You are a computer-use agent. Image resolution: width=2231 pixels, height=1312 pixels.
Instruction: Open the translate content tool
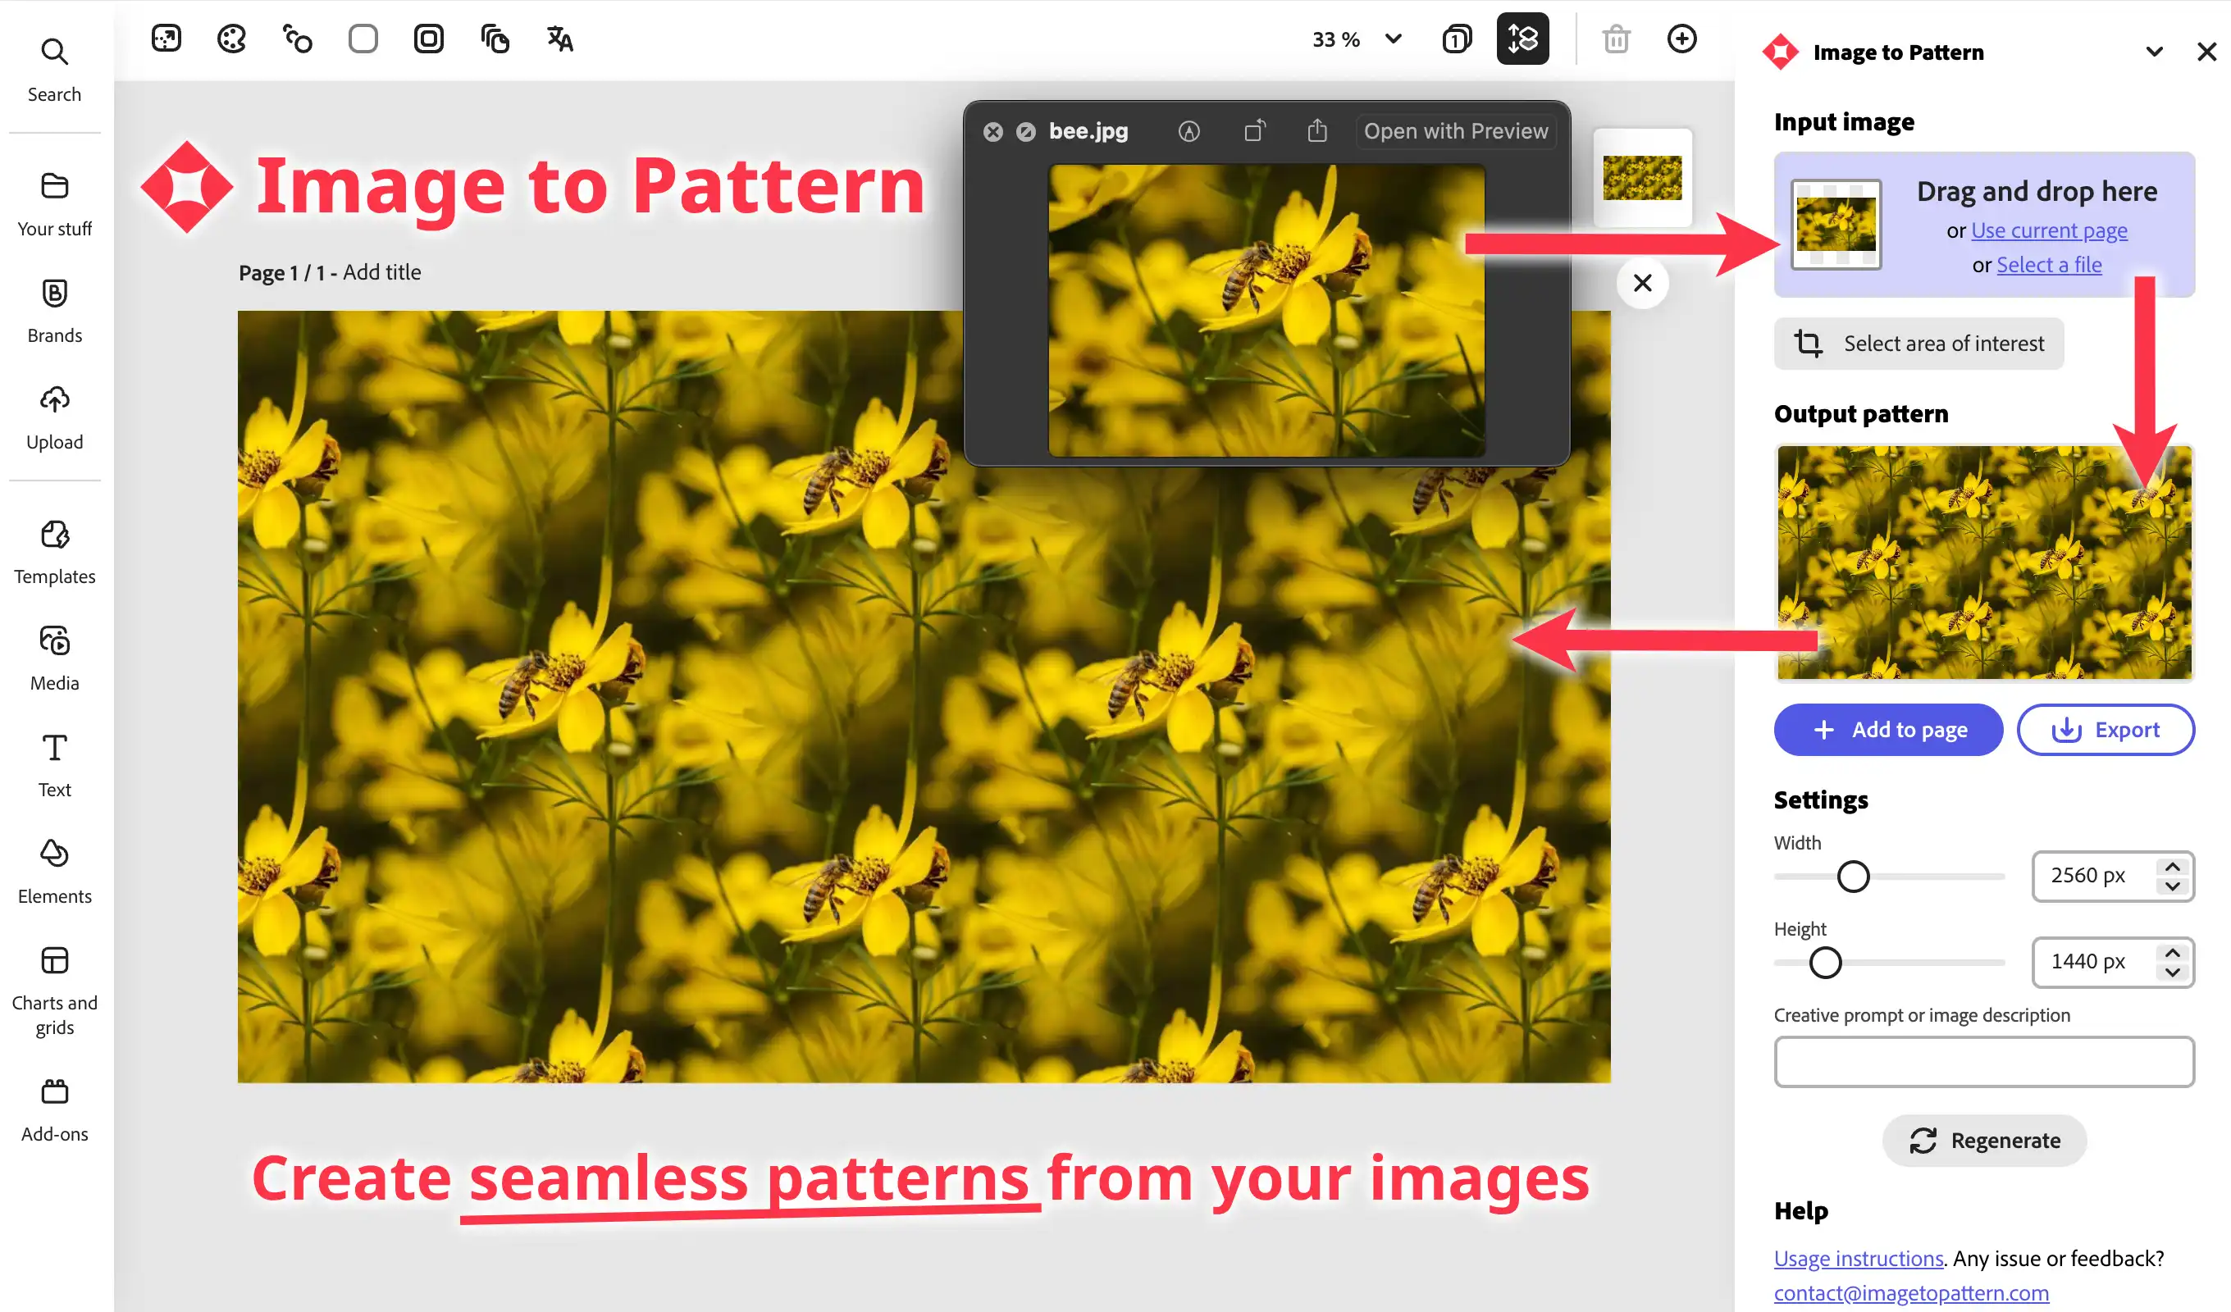click(560, 38)
